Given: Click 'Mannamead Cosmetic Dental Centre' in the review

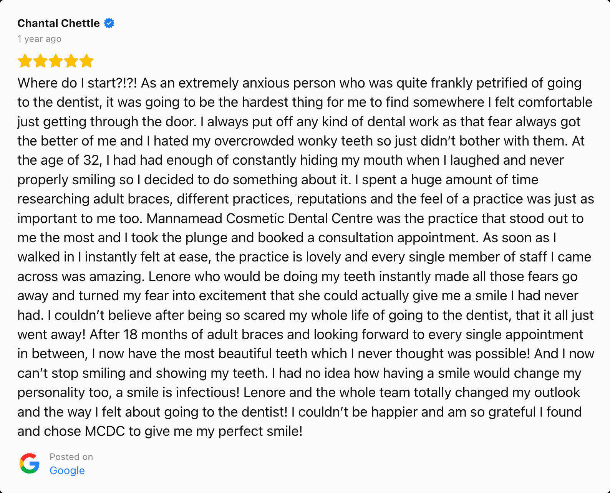Looking at the screenshot, I should coord(260,218).
